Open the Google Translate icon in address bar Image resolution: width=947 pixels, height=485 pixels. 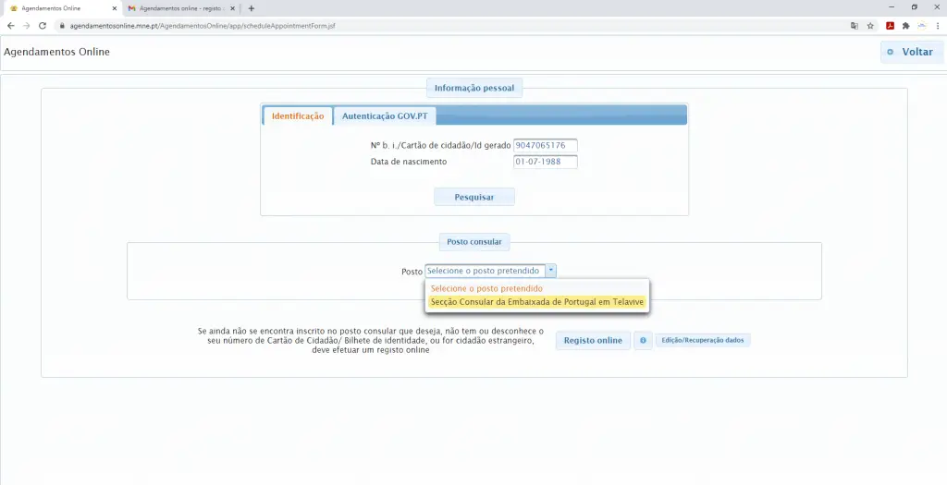tap(855, 26)
